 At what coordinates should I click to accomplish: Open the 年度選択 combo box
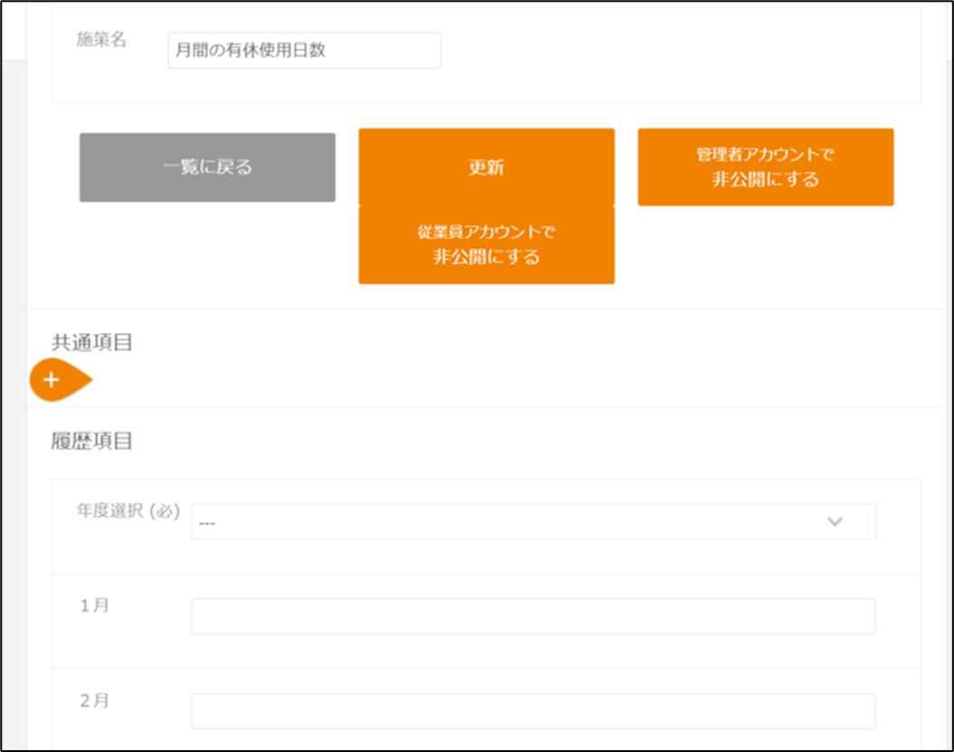click(533, 521)
